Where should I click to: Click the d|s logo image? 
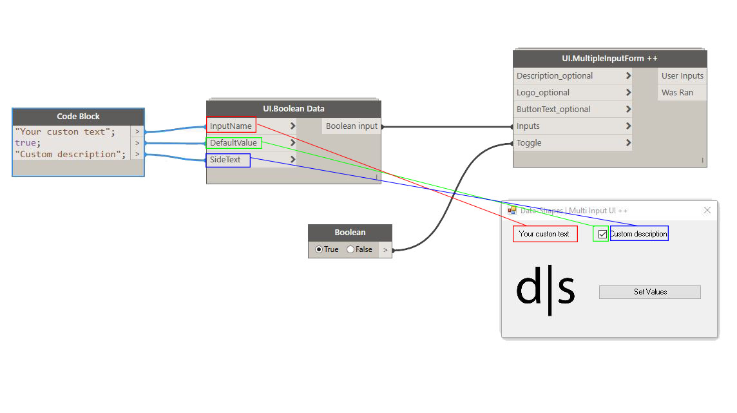[x=545, y=291]
